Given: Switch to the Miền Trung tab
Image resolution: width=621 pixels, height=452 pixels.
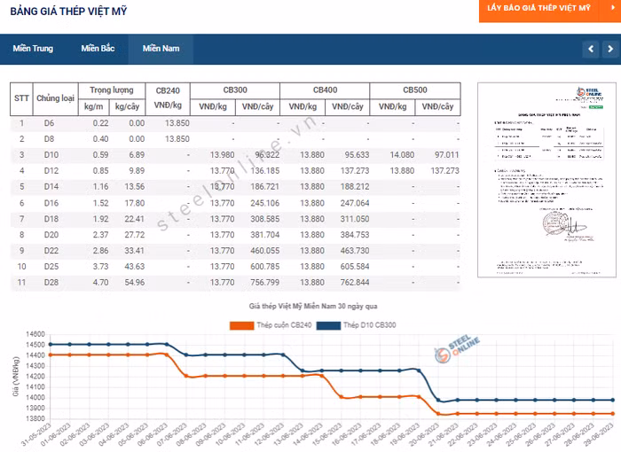Looking at the screenshot, I should pos(33,48).
